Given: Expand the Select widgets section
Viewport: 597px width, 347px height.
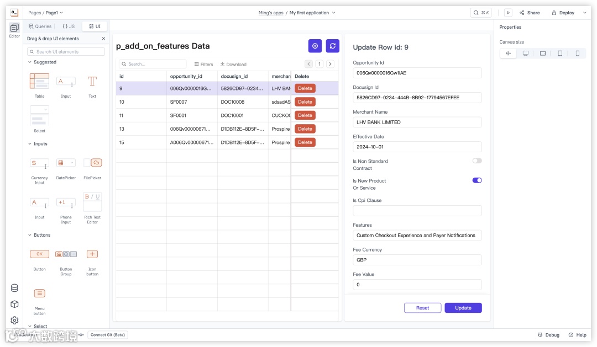Looking at the screenshot, I should click(x=30, y=326).
